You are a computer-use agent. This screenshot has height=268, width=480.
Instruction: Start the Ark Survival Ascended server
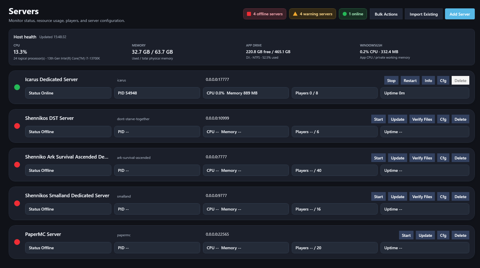coord(378,158)
